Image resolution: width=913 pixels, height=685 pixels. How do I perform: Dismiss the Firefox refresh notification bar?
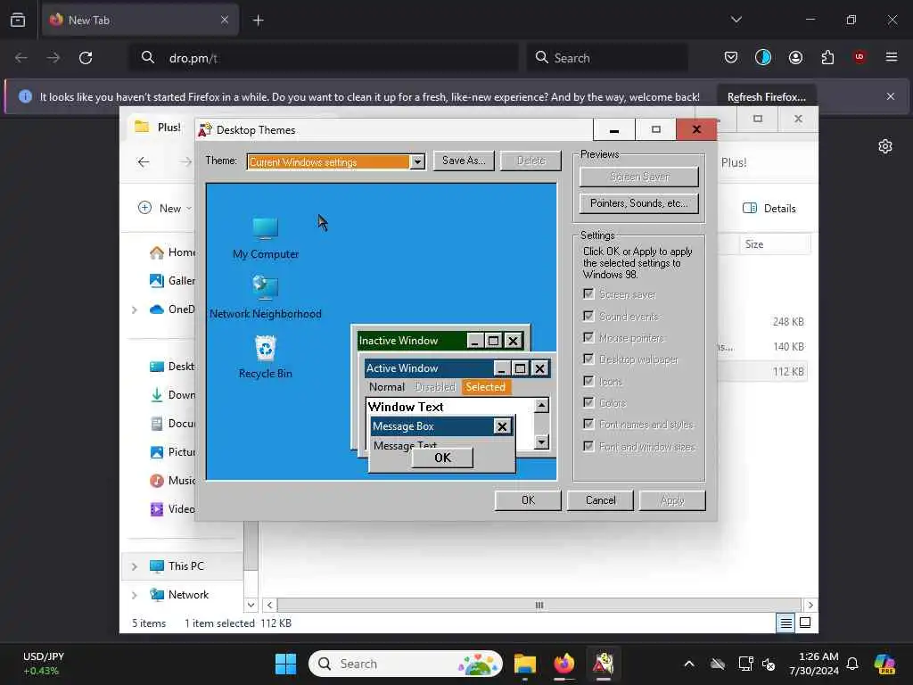coord(891,96)
